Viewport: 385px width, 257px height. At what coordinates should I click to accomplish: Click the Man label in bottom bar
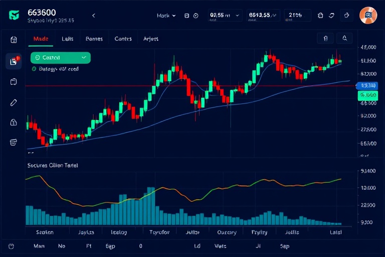pos(39,246)
